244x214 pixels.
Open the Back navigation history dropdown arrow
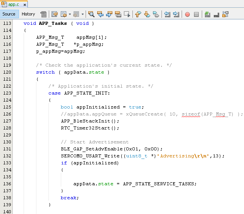(70, 14)
